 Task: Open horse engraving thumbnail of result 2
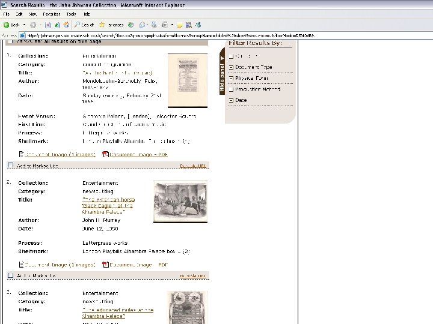[180, 202]
